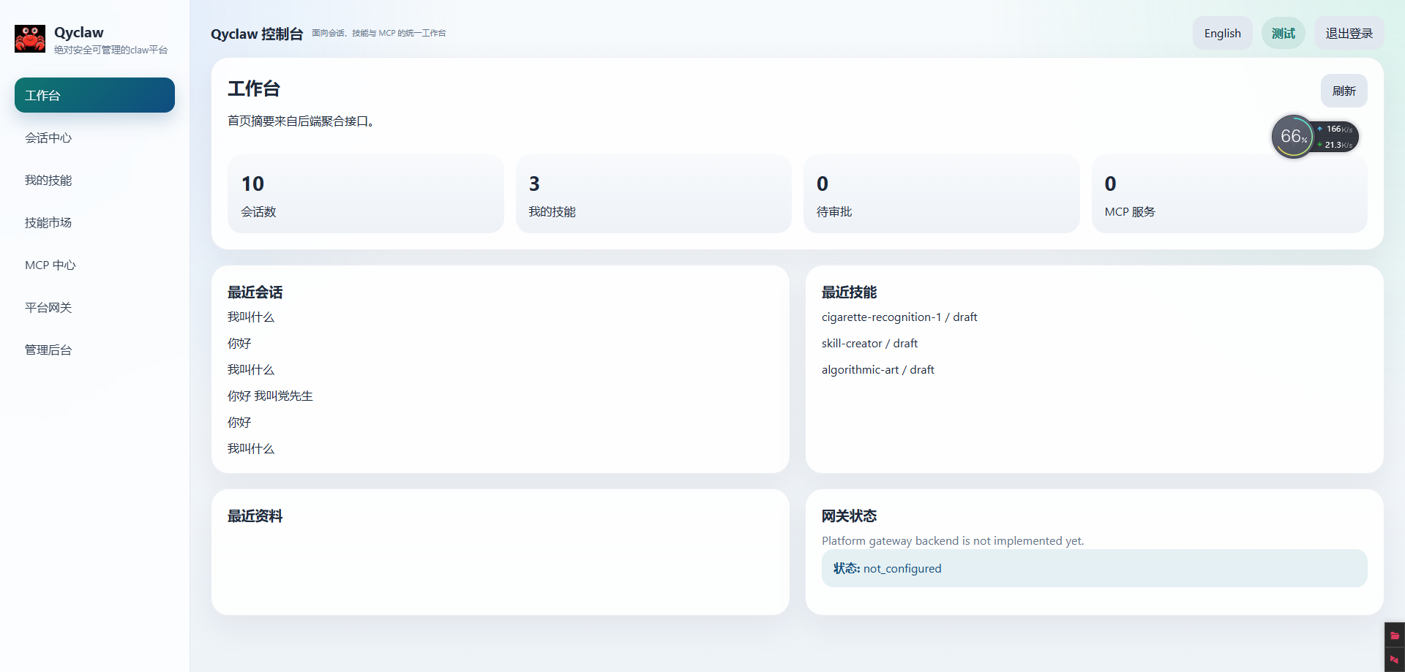
Task: Open the 我的技能 stat card showing 3
Action: pyautogui.click(x=653, y=194)
